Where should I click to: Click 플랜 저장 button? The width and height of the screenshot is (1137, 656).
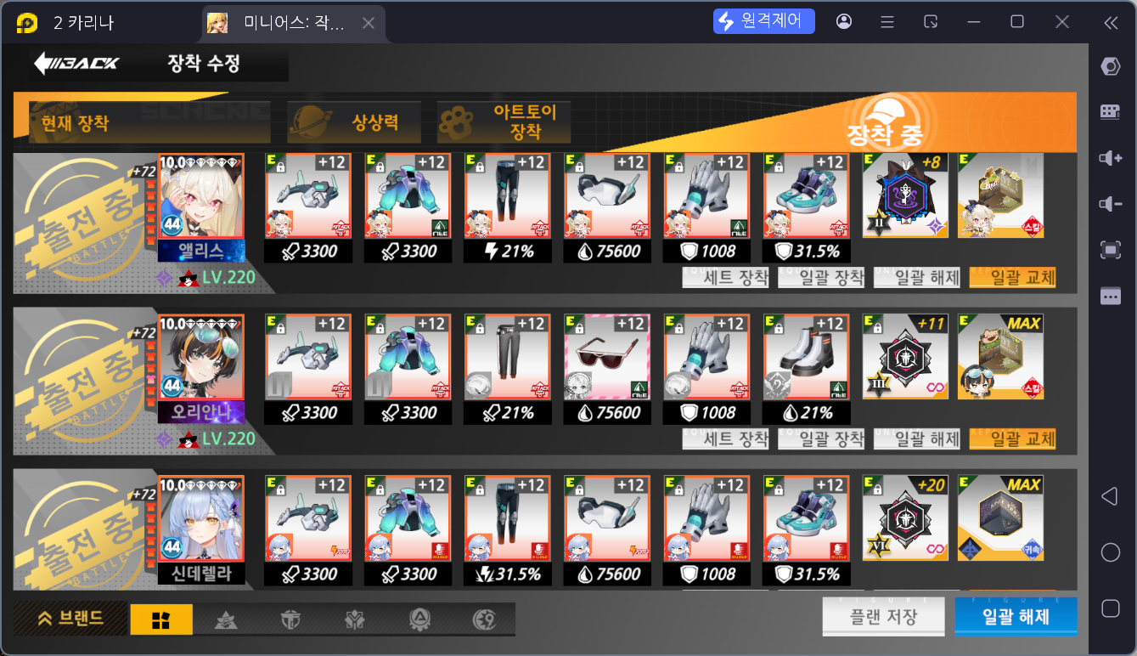click(x=883, y=616)
